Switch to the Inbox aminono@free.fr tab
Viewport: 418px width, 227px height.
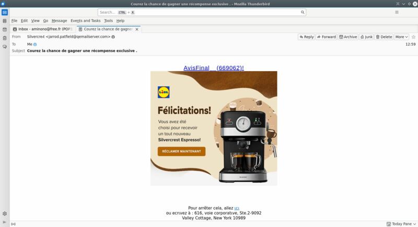43,29
